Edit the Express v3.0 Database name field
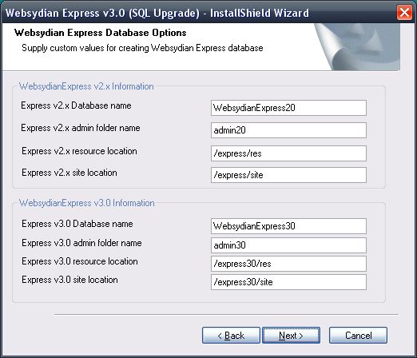Screen dimensions: 417x358 point(288,226)
